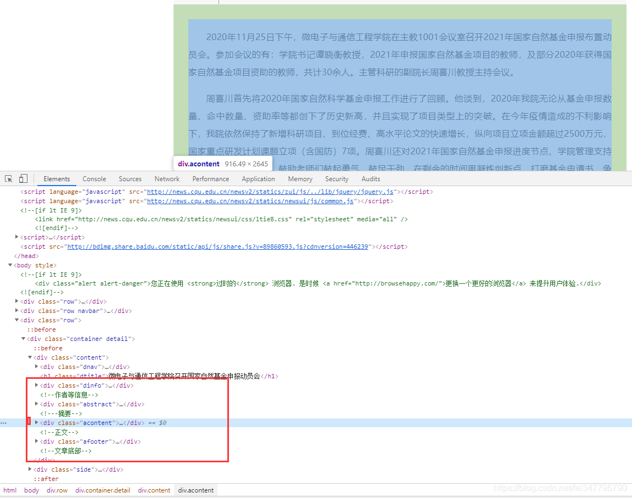Viewport: 632px width, 498px height.
Task: Select the ::before line under container detail
Action: (x=48, y=348)
